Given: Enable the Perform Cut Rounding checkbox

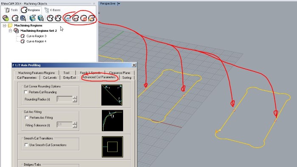Looking at the screenshot, I should pyautogui.click(x=26, y=92).
